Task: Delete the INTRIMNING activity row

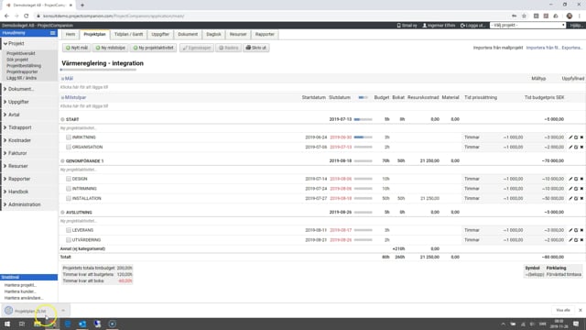Action: point(581,189)
